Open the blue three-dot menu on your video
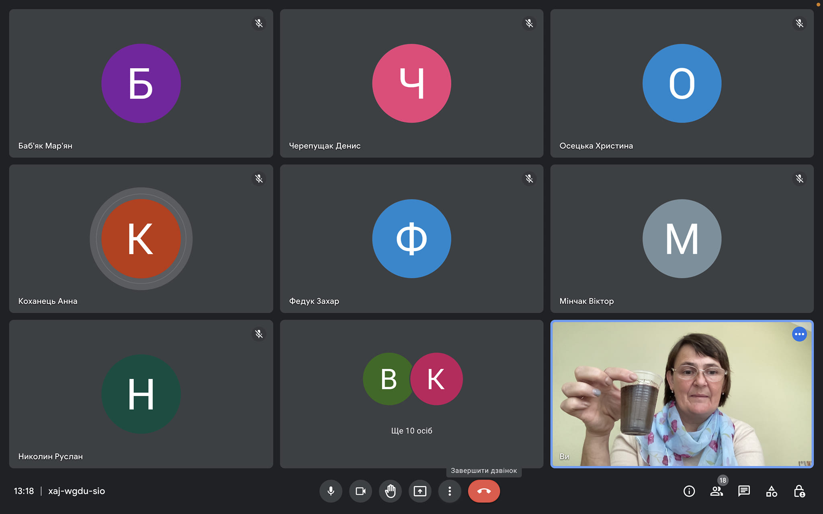 point(799,334)
